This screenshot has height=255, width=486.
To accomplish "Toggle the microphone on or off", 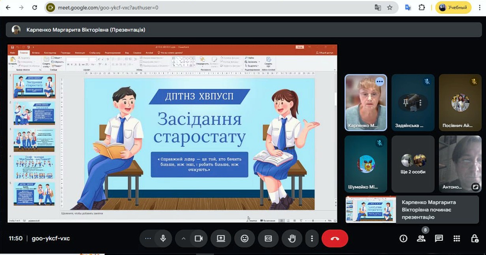I will (163, 238).
